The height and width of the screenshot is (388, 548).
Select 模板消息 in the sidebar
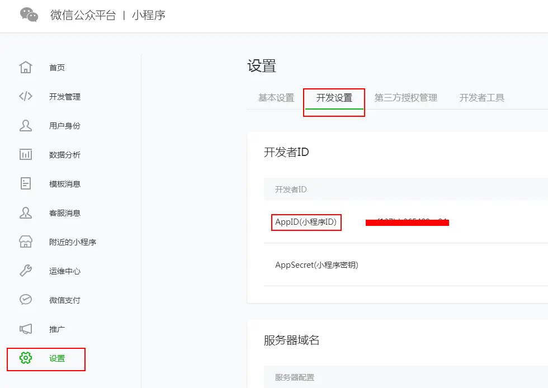click(x=65, y=184)
